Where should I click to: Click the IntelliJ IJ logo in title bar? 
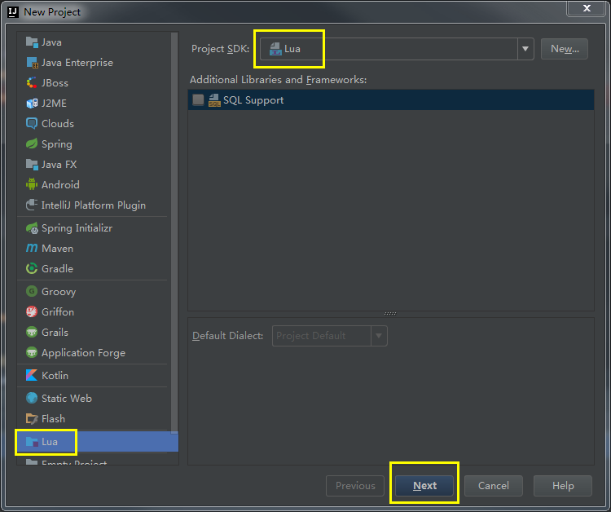pos(12,12)
